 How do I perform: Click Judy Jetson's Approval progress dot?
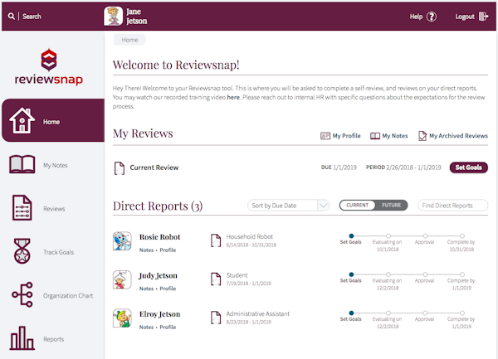(425, 274)
